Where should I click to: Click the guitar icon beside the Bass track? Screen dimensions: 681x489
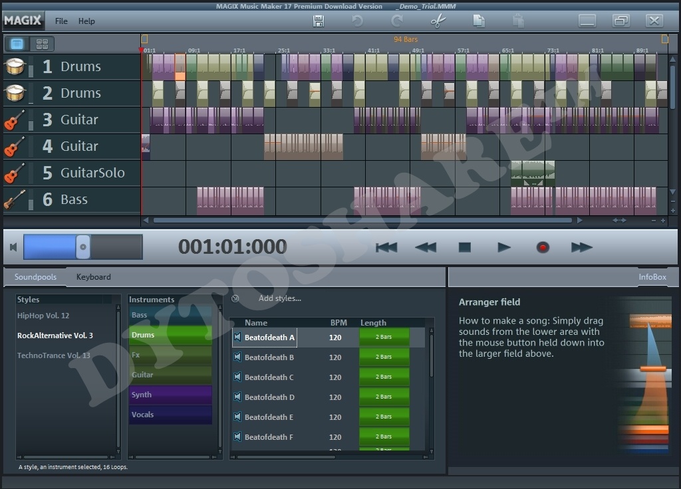click(x=15, y=199)
